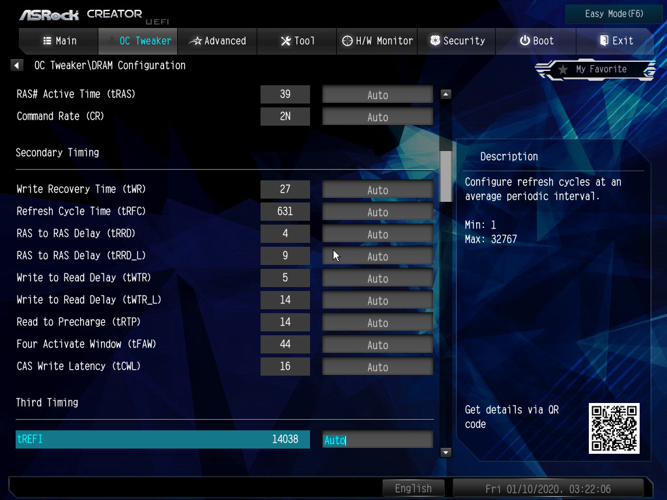Open the Main tab
This screenshot has width=667, height=500.
(x=59, y=41)
